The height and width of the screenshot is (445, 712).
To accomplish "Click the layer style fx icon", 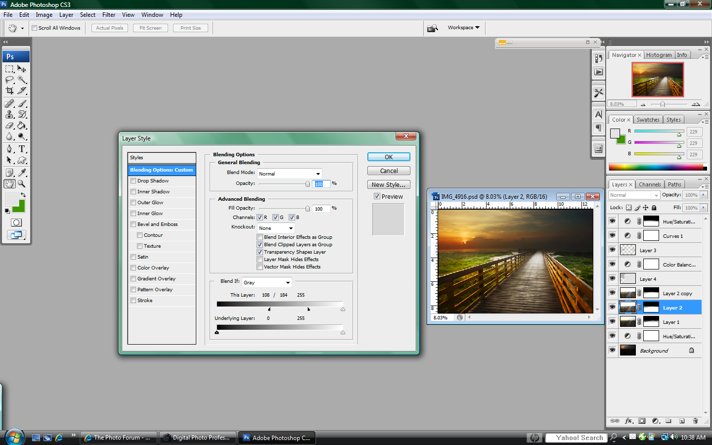I will pos(628,421).
